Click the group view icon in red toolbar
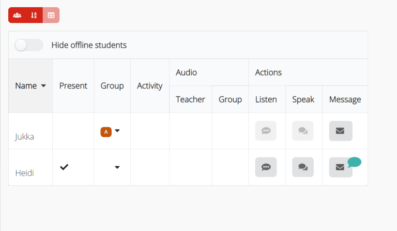The image size is (397, 231). [x=17, y=15]
